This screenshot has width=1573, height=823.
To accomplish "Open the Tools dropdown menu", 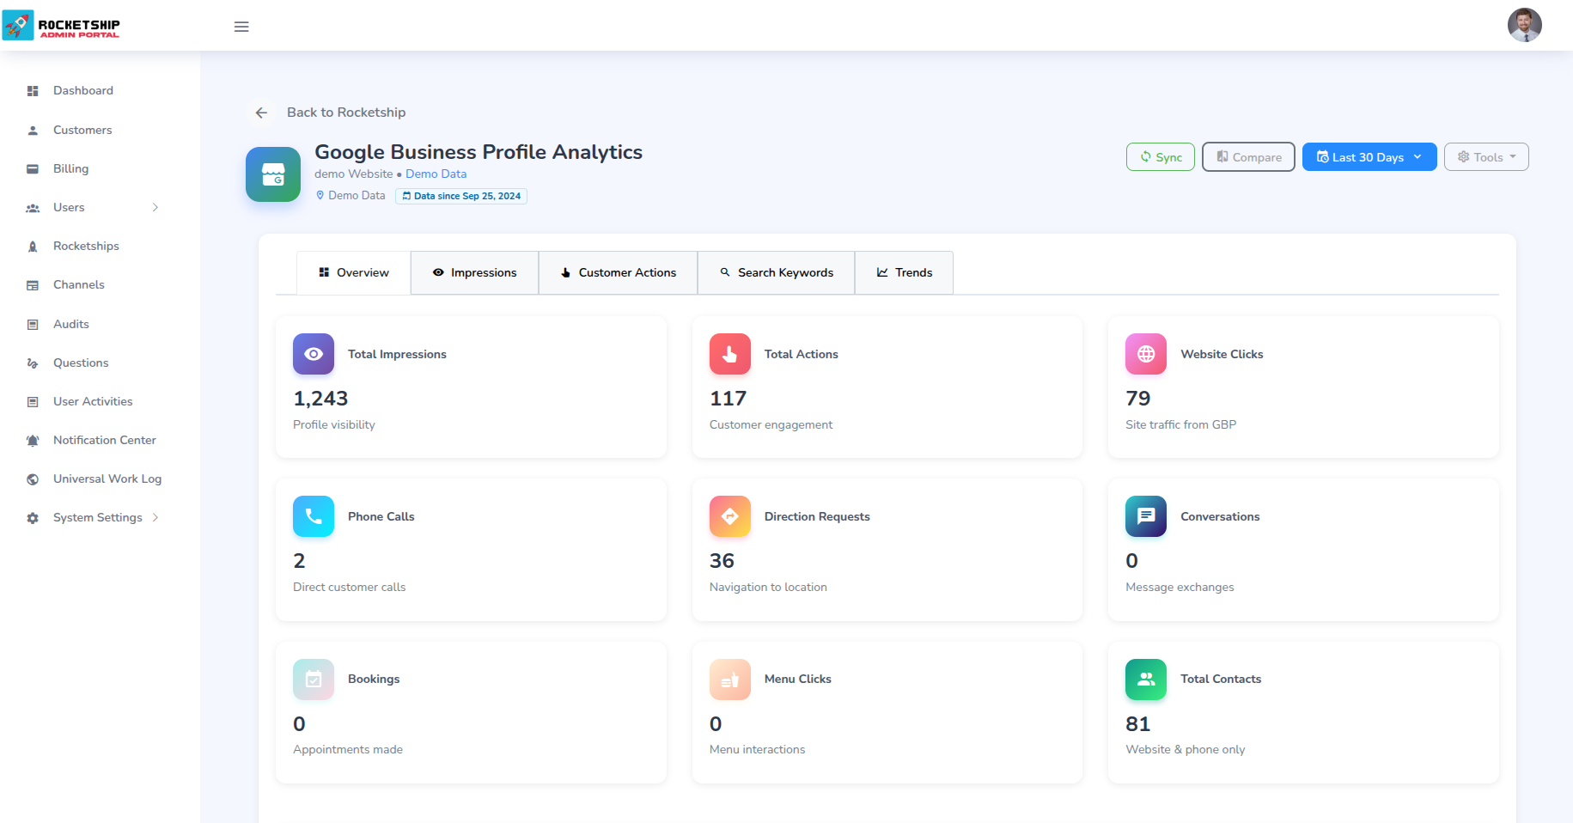I will (1486, 157).
